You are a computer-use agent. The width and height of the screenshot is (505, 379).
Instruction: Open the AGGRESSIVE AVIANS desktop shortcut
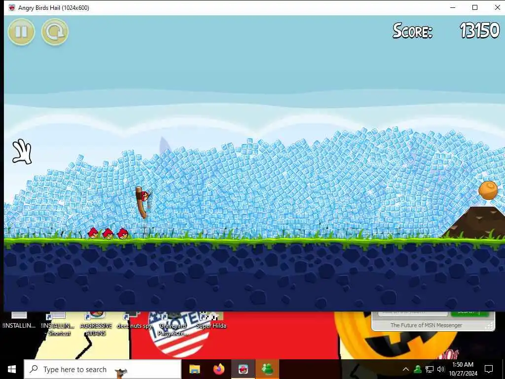coord(96,324)
